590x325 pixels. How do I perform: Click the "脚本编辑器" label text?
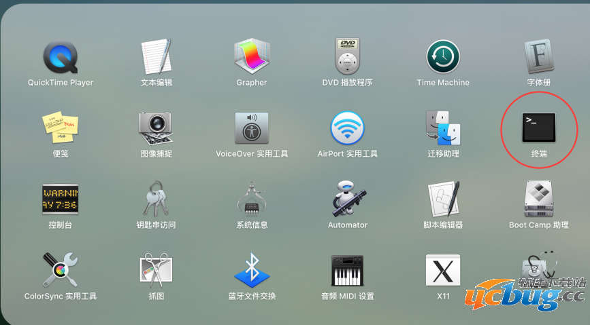tap(443, 225)
